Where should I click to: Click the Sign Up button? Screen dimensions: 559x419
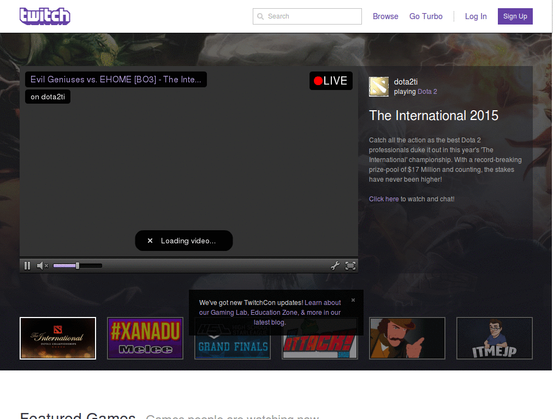[515, 16]
